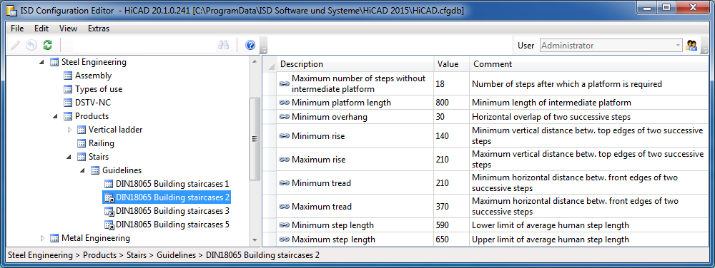Open the Edit menu

41,29
